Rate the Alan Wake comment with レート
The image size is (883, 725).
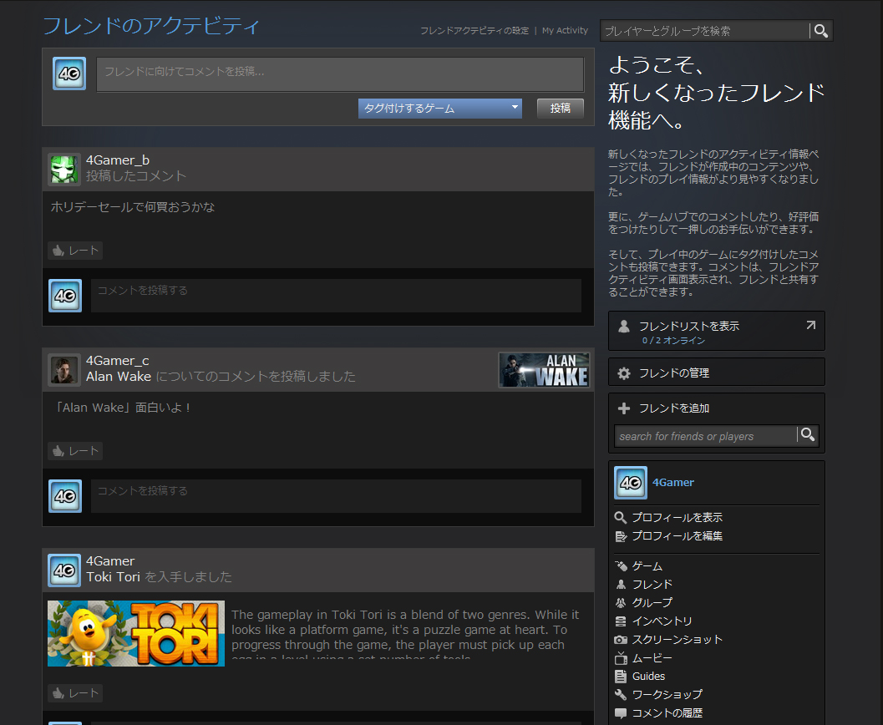pos(75,451)
